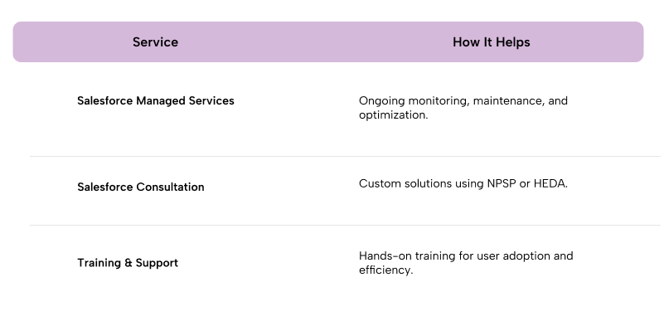Viewport: 664px width, 326px height.
Task: Click the Custom solutions using NPSP description
Action: coord(463,183)
